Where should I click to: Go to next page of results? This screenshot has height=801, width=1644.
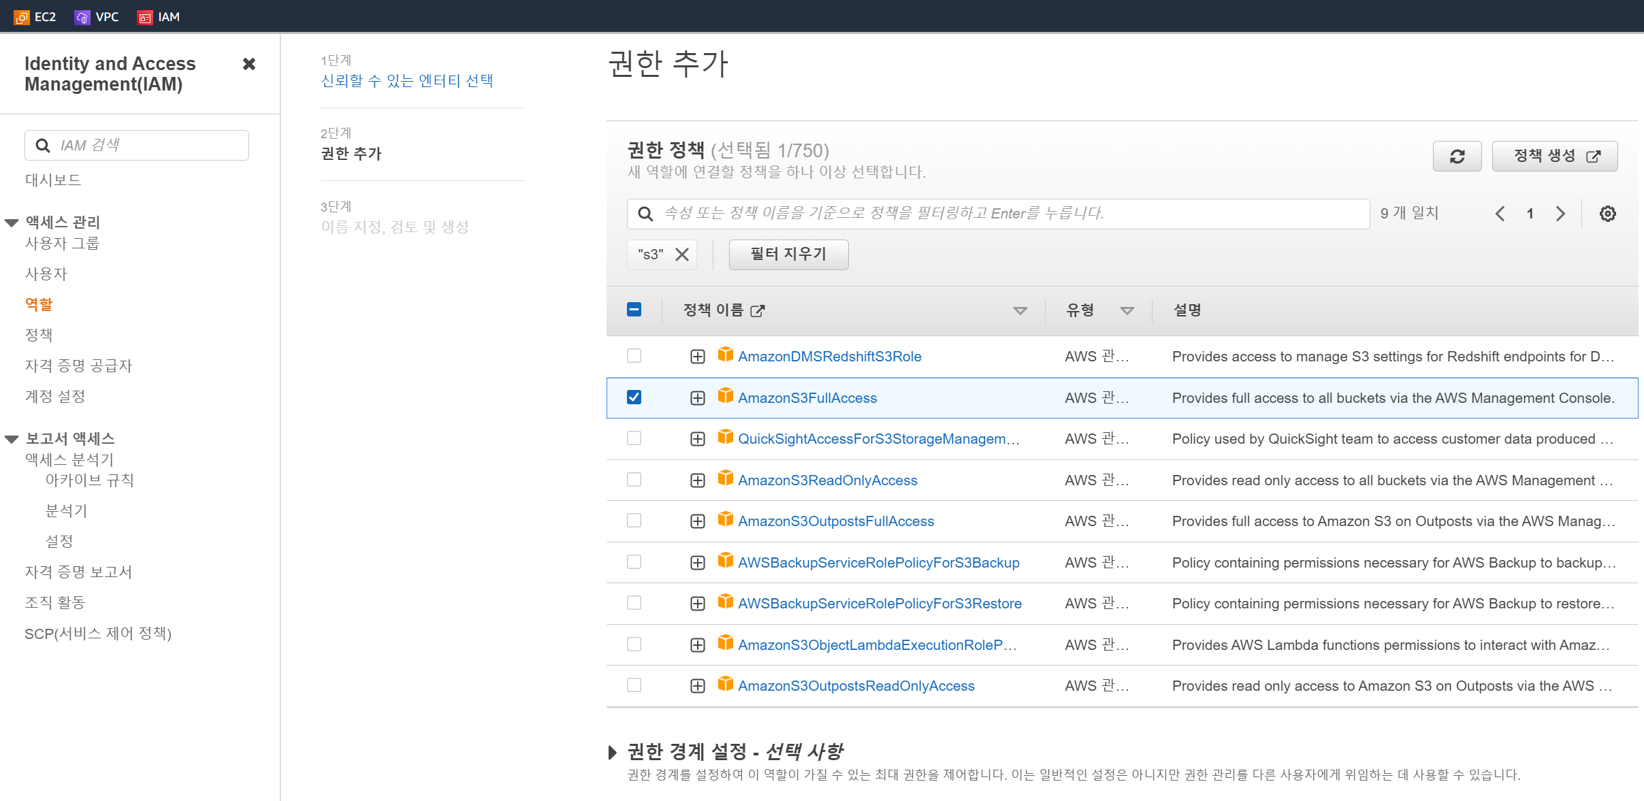tap(1560, 214)
